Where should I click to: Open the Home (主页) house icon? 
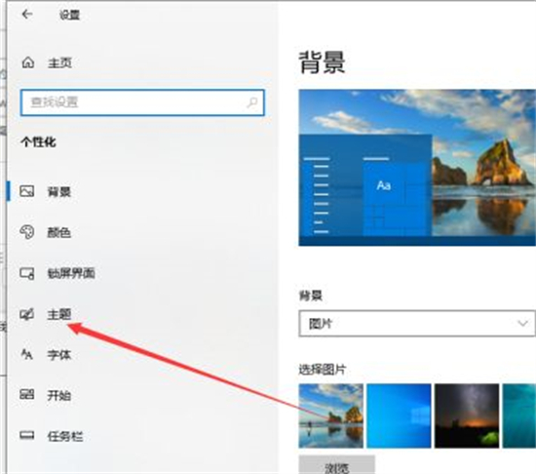click(28, 62)
